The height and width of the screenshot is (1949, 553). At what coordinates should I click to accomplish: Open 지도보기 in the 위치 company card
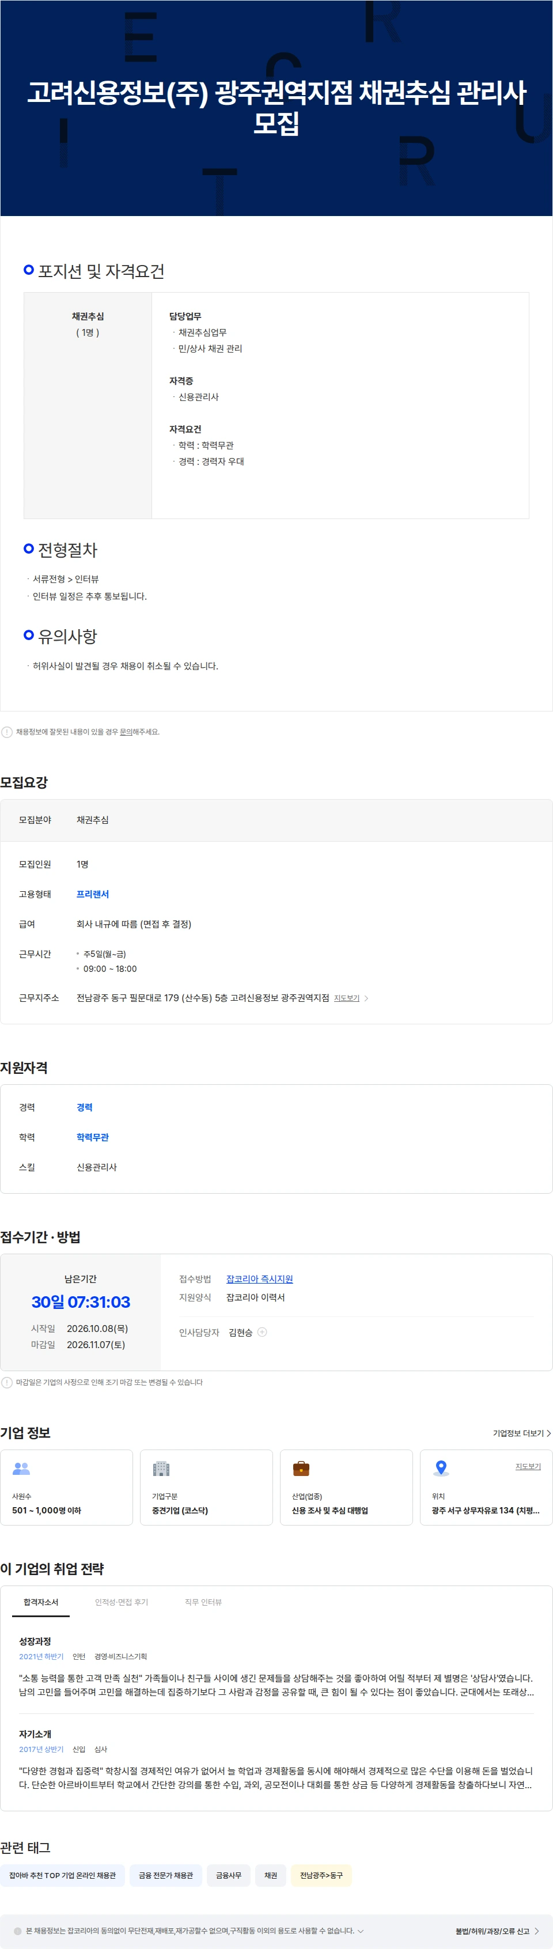528,1466
